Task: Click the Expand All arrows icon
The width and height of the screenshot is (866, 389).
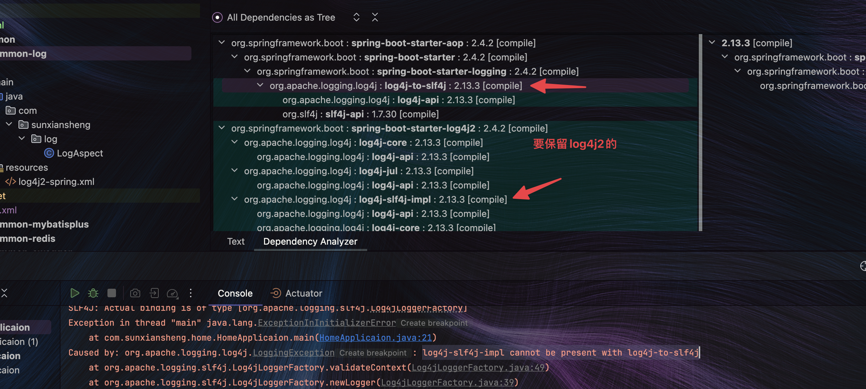Action: click(x=356, y=17)
